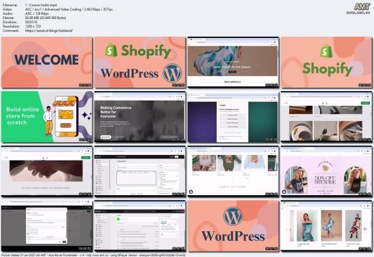This screenshot has height=257, width=374.
Task: Open the Build online store from scratch thumbnail
Action: 47,117
